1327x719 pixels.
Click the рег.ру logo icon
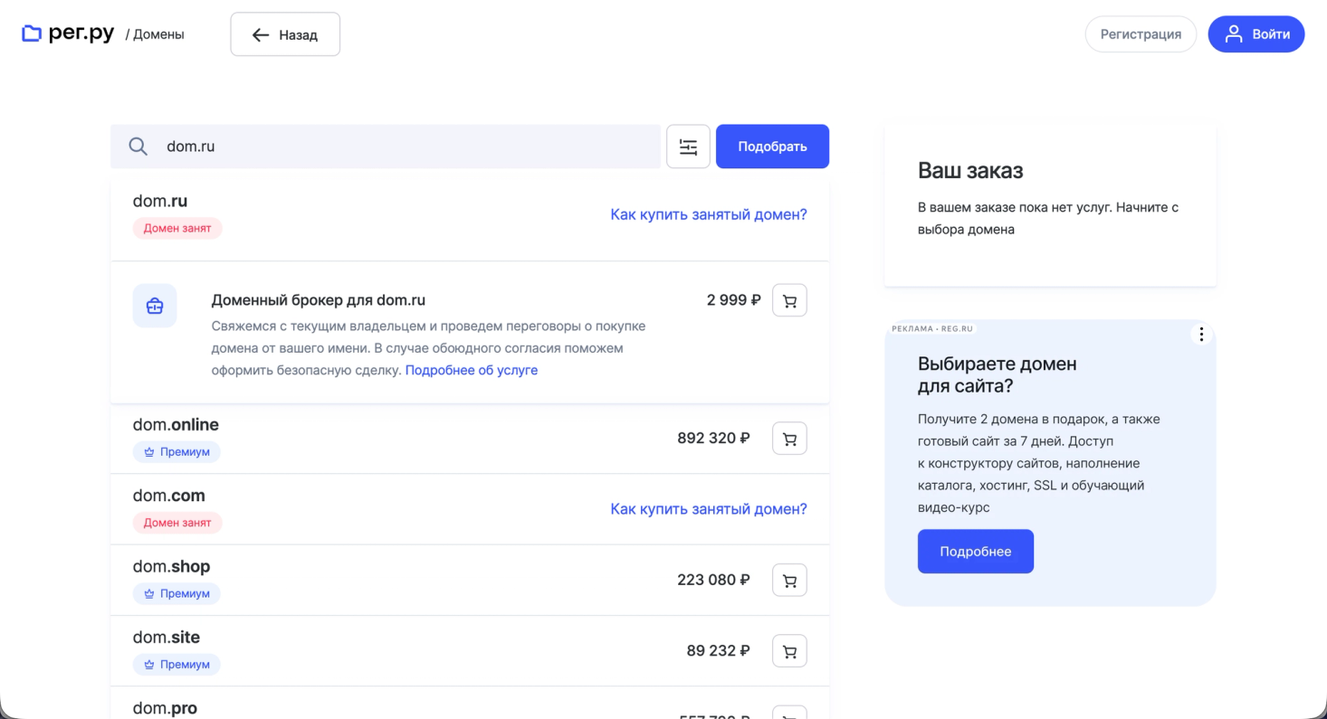point(32,34)
